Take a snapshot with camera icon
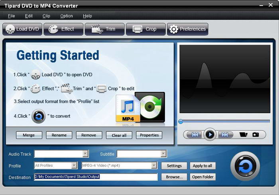 pos(256,135)
